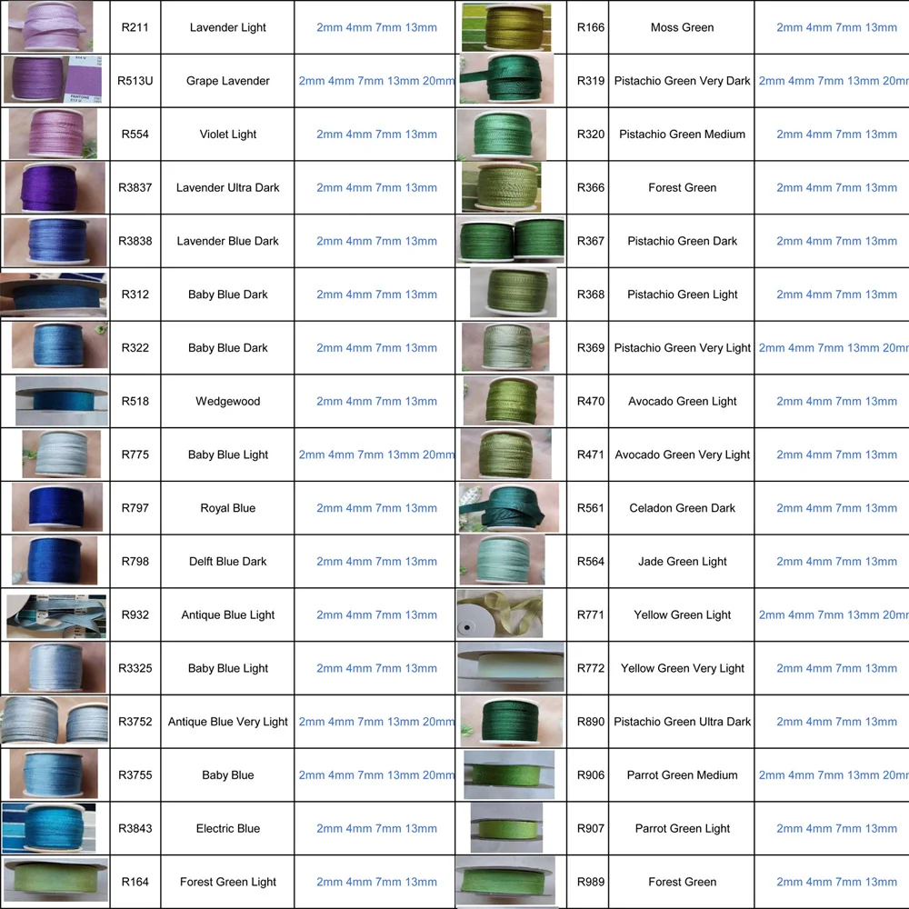
Task: Select the name Yellow Green Very Light
Action: point(683,668)
